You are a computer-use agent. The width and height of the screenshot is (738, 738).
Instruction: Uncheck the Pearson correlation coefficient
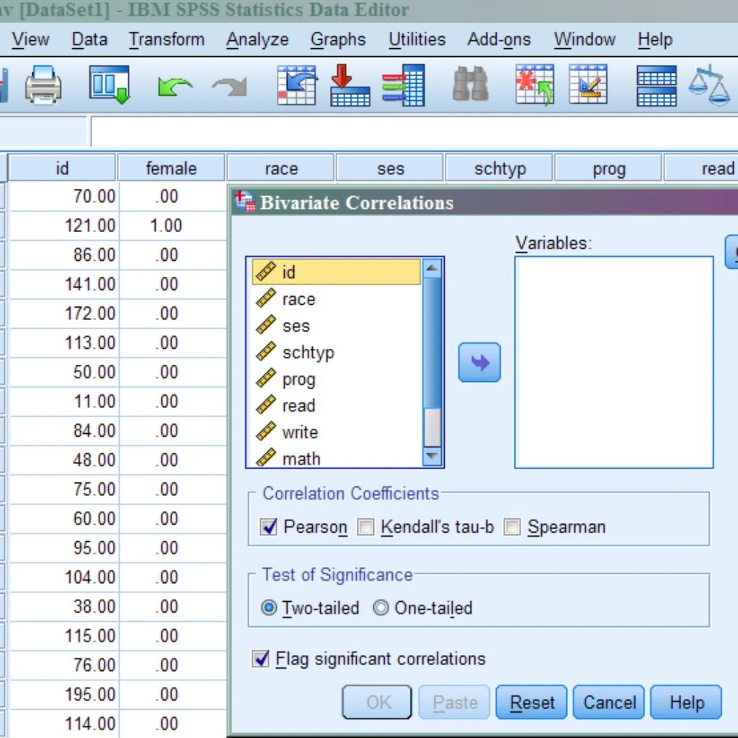[x=268, y=527]
